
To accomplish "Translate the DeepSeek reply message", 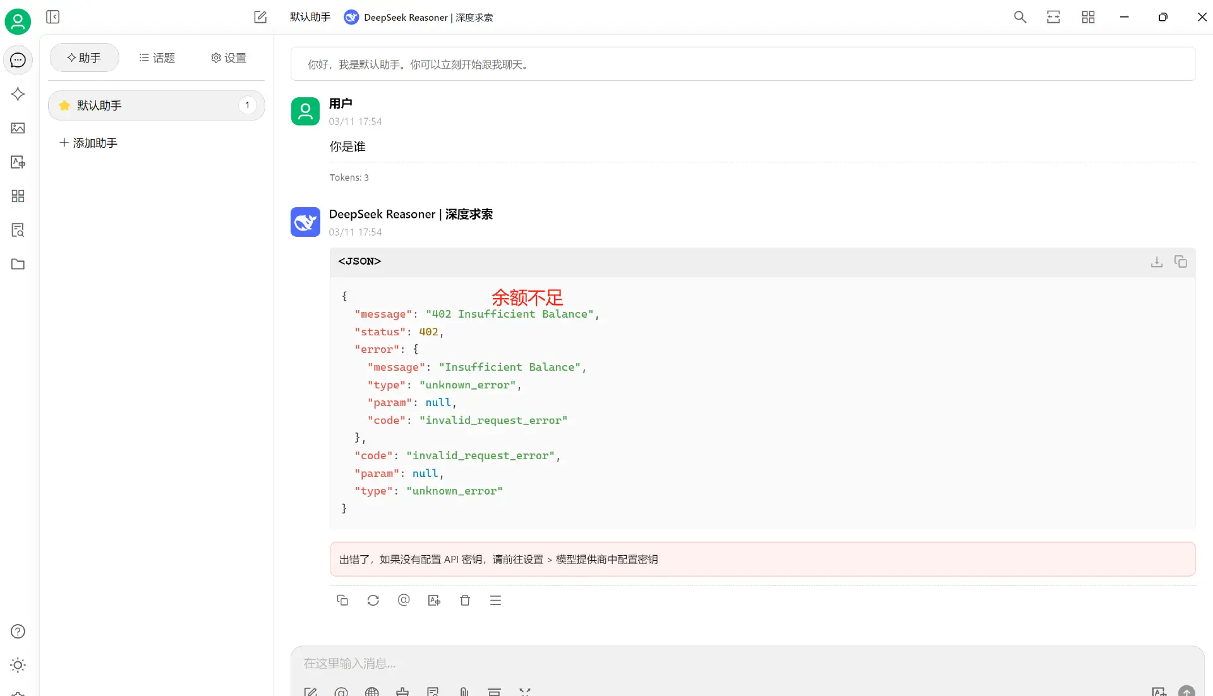I will [x=434, y=600].
